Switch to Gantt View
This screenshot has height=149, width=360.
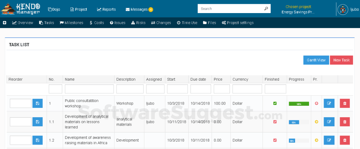(316, 60)
